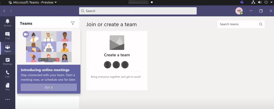Open the system power menu arrow

(271, 2)
